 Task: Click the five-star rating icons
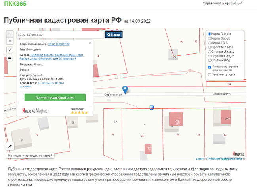79,112
